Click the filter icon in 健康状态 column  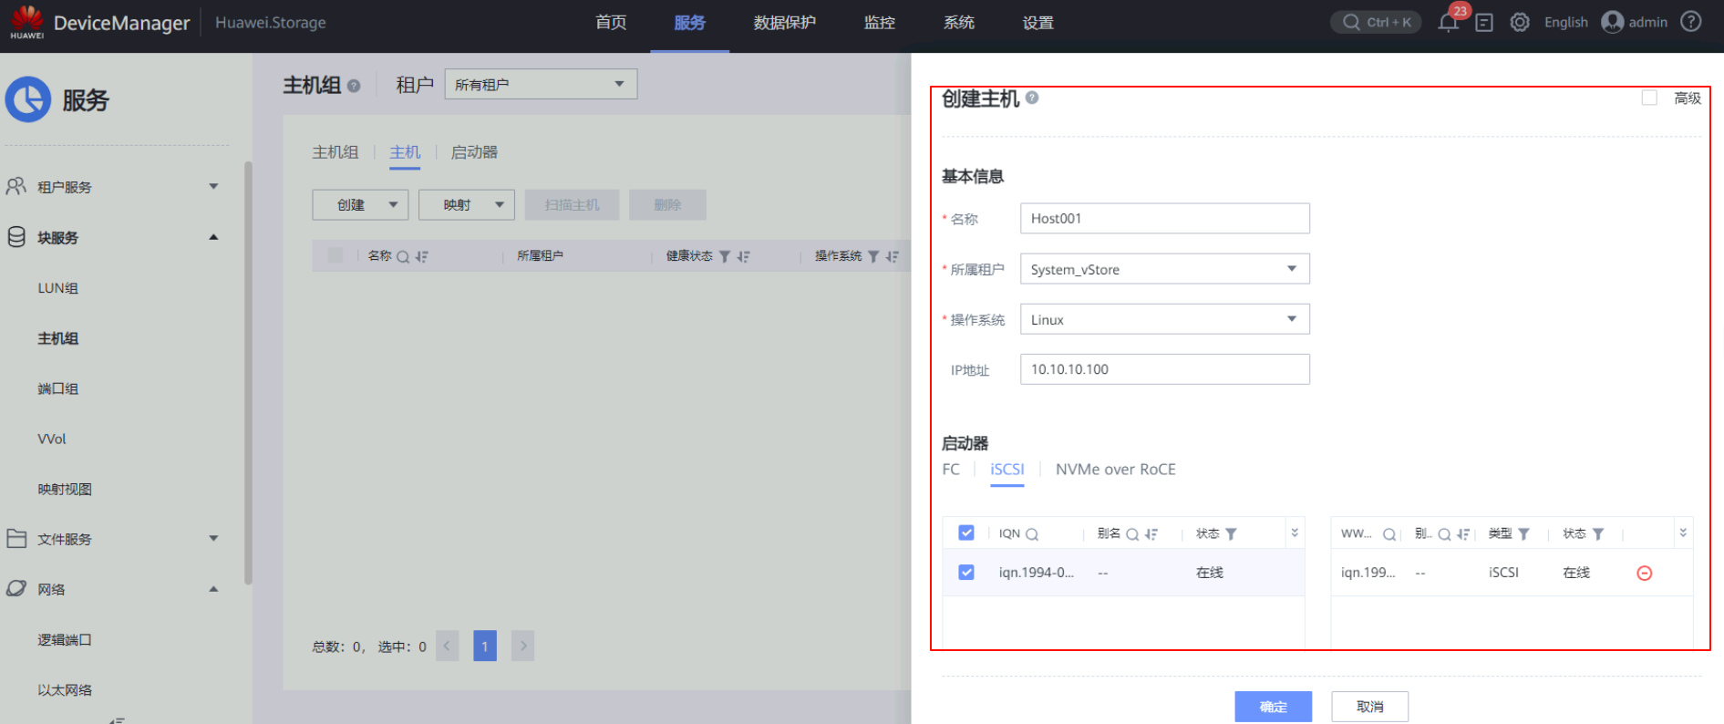(725, 256)
